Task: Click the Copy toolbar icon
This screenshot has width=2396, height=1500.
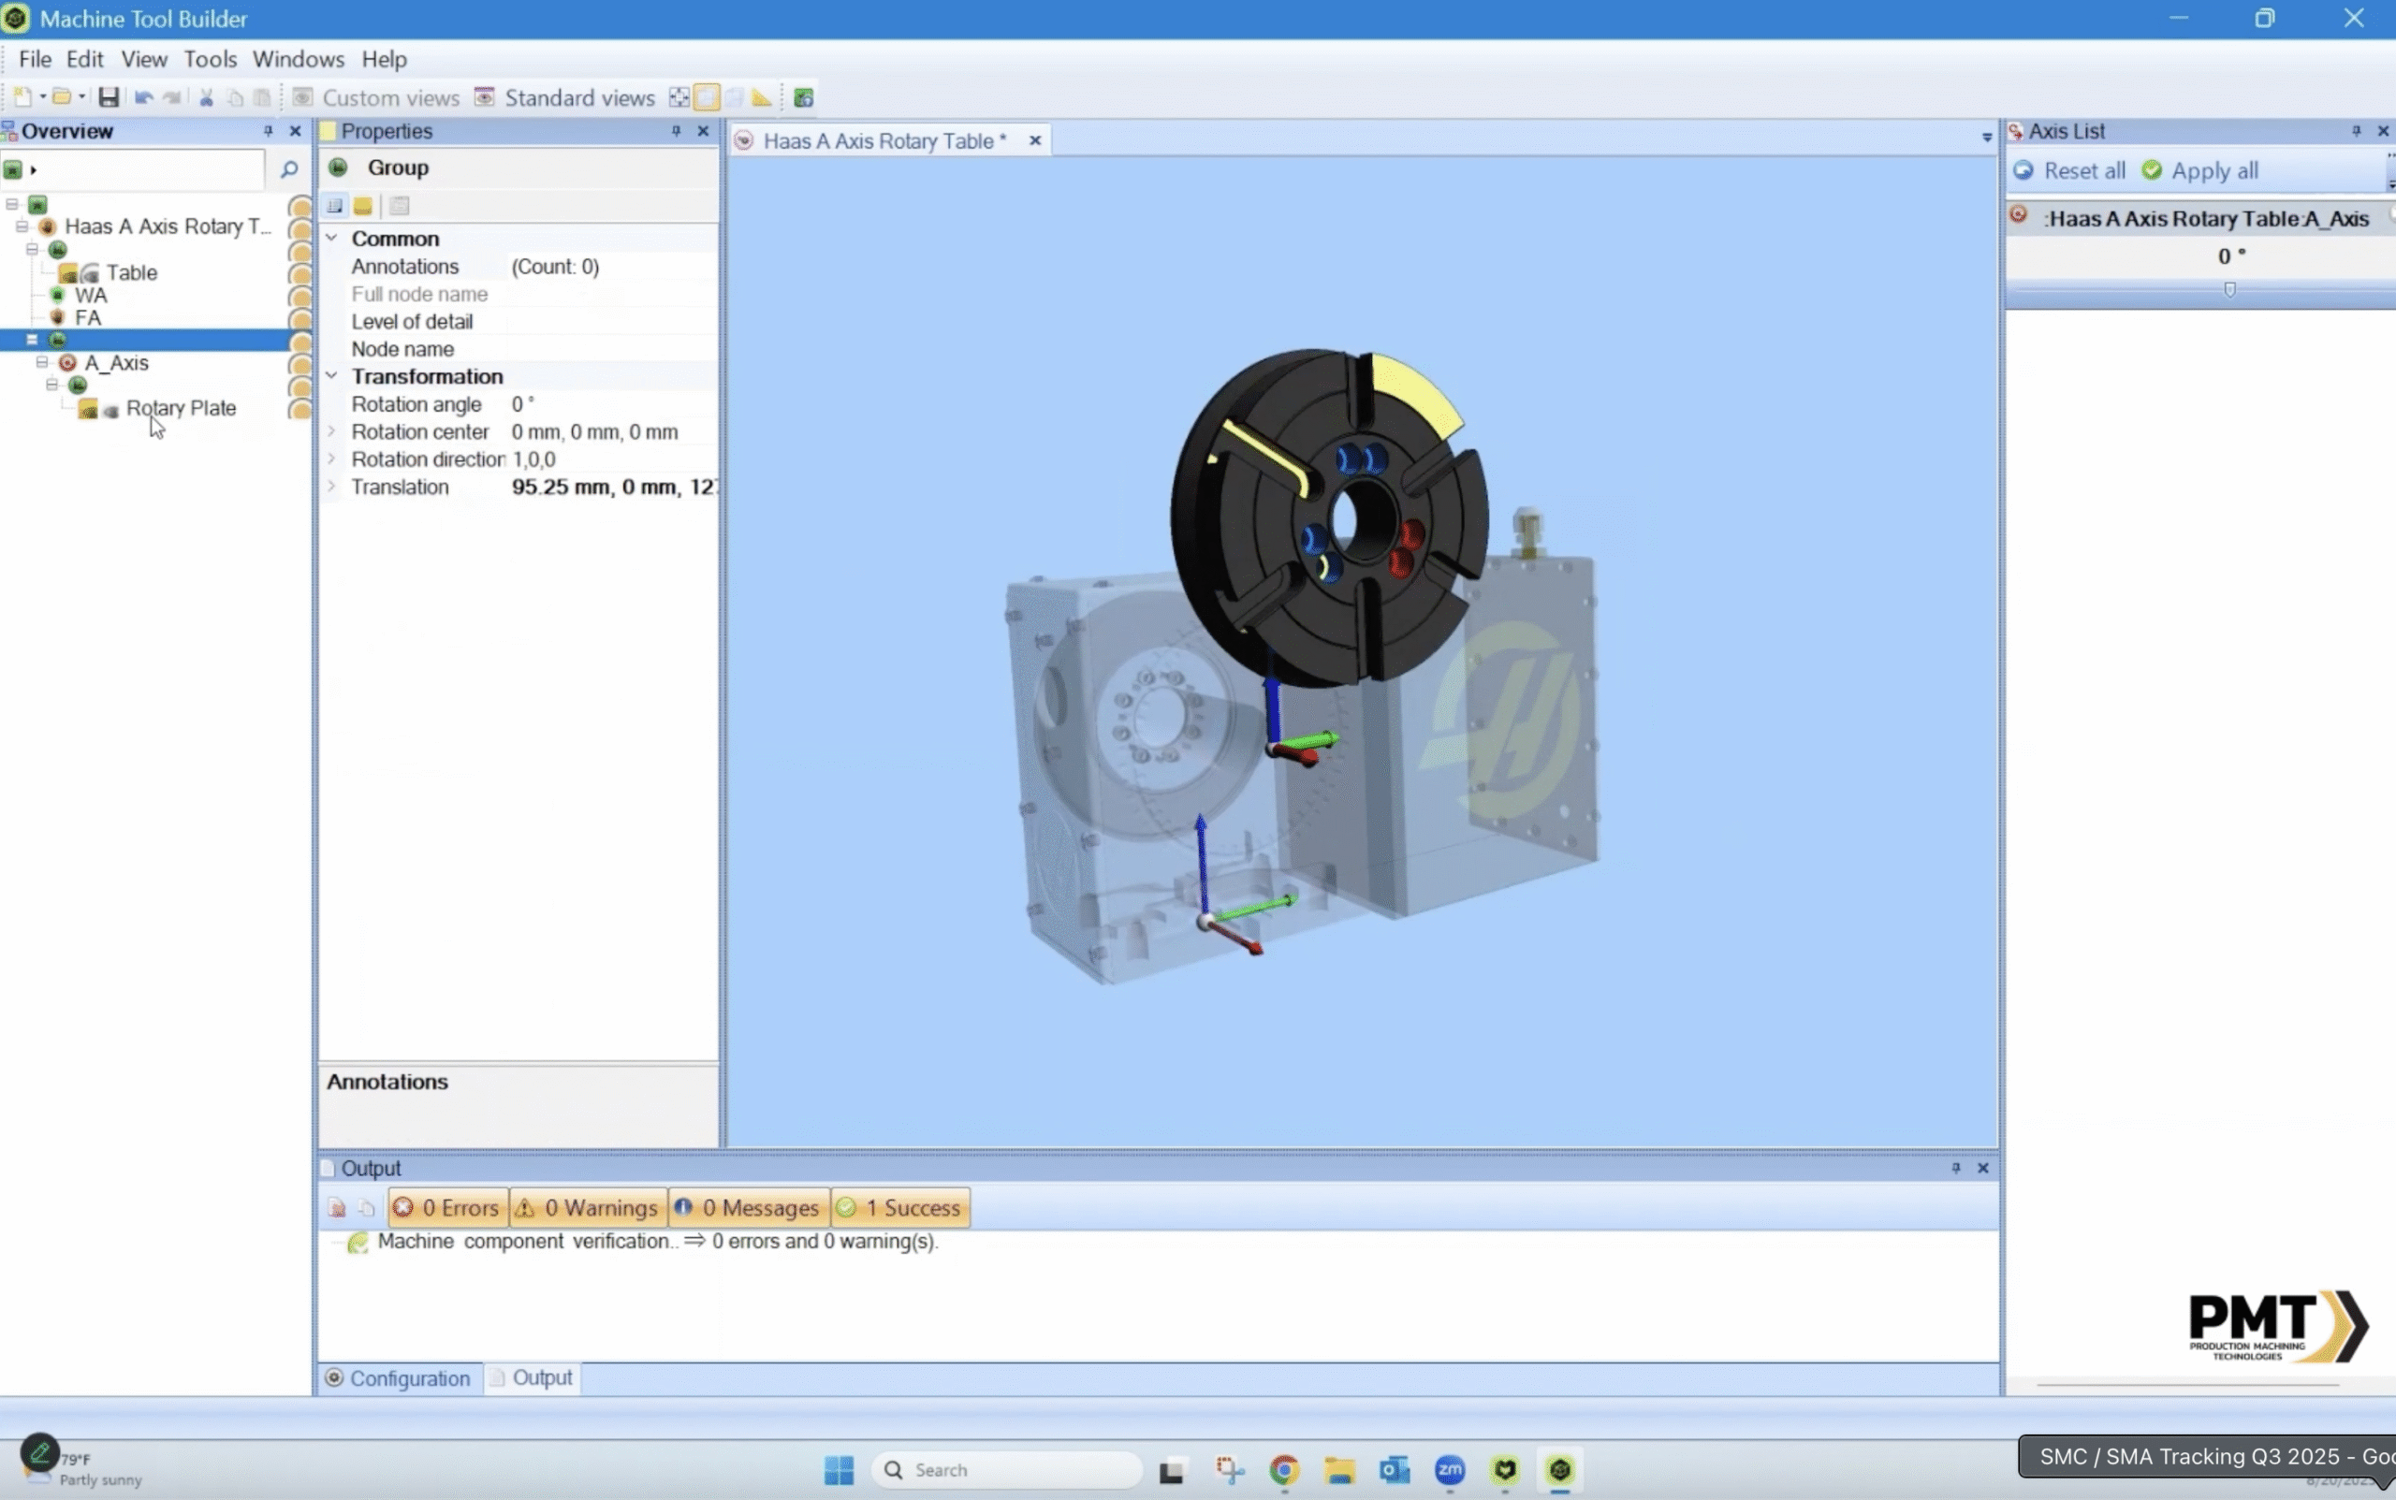Action: [235, 97]
